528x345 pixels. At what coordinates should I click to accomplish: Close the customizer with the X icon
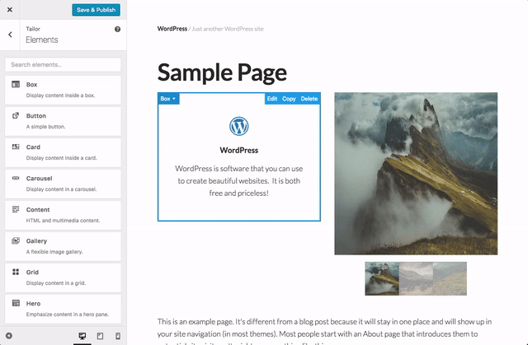[x=10, y=9]
